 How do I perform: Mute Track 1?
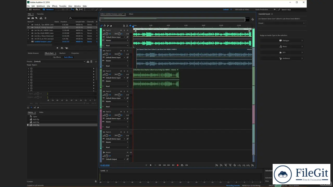coord(121,30)
